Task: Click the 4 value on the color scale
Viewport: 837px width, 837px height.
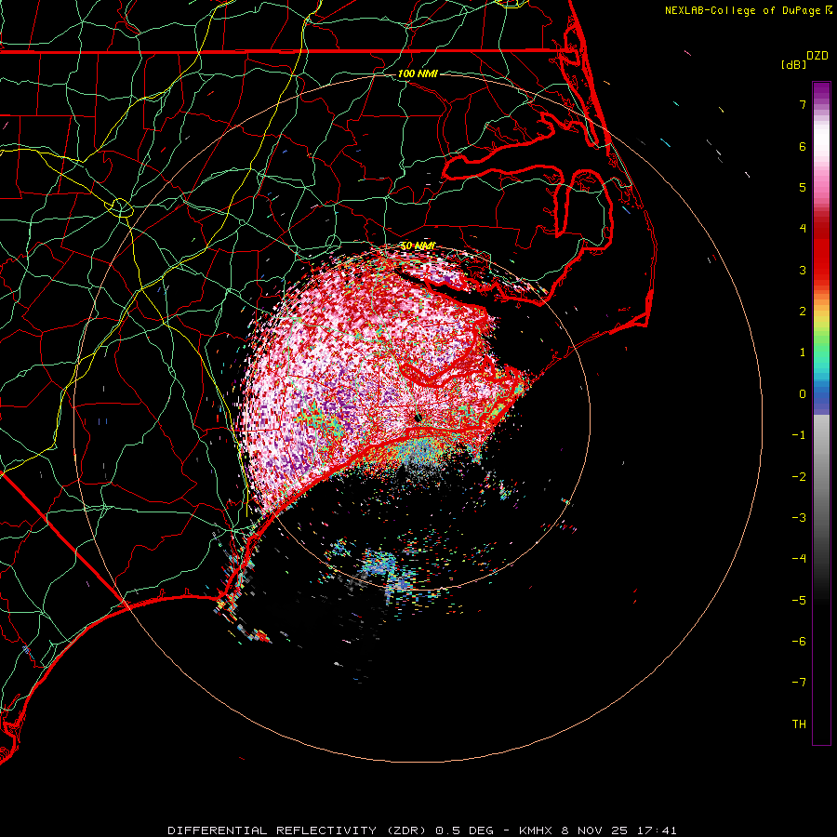Action: coord(803,229)
